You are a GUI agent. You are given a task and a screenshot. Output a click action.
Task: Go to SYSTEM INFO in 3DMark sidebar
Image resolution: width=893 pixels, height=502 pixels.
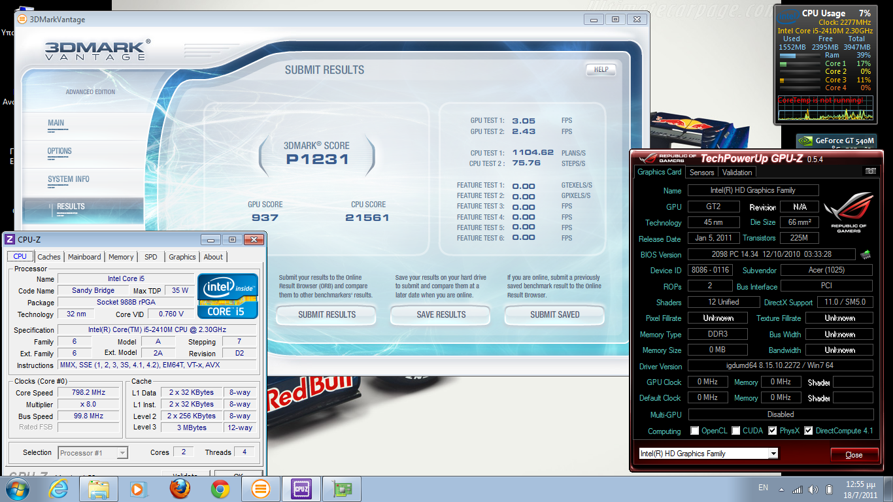tap(82, 182)
